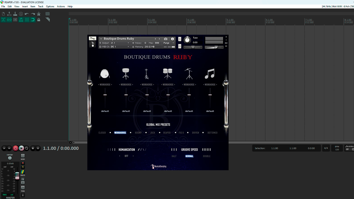This screenshot has width=354, height=199.
Task: Mute the Kontakt instrument with M button
Action: 180,46
